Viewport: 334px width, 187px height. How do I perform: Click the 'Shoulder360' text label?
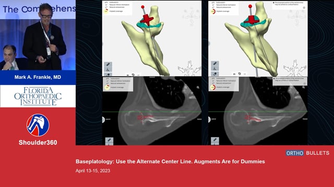coord(38,142)
